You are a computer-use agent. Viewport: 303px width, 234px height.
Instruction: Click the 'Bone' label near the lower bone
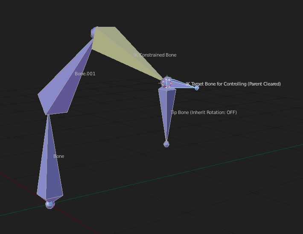click(59, 156)
